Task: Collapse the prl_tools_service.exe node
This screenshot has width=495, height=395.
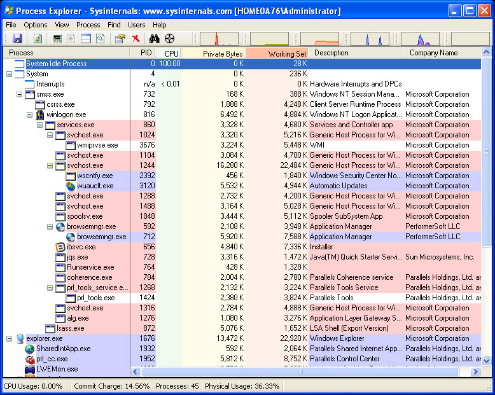Action: tap(50, 288)
